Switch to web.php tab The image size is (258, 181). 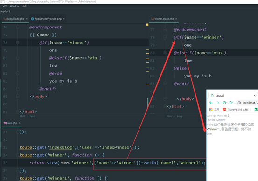12,123
